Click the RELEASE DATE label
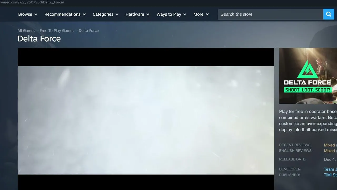The image size is (337, 190). [x=293, y=159]
